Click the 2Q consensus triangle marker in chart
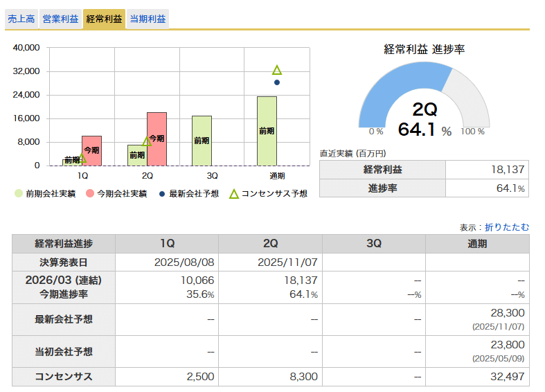Screen dimensions: 545x392 coord(147,141)
